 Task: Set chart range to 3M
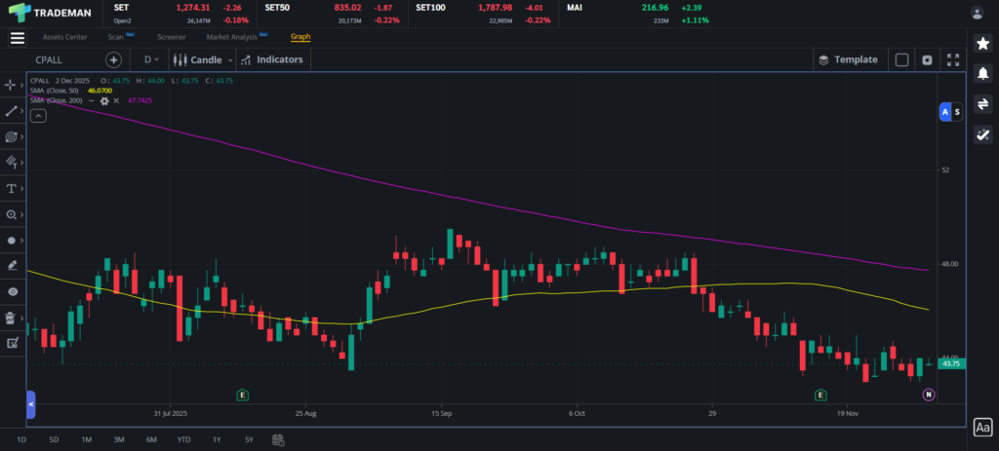click(x=119, y=439)
